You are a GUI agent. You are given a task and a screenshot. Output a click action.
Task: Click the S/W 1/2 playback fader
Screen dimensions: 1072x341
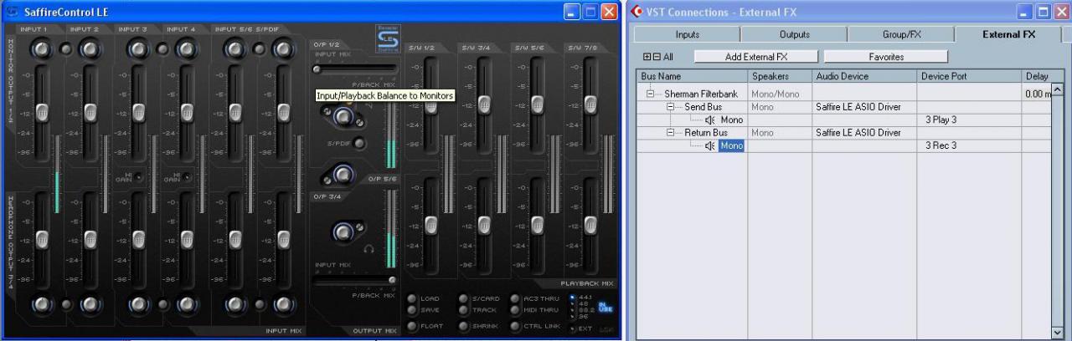coord(431,104)
